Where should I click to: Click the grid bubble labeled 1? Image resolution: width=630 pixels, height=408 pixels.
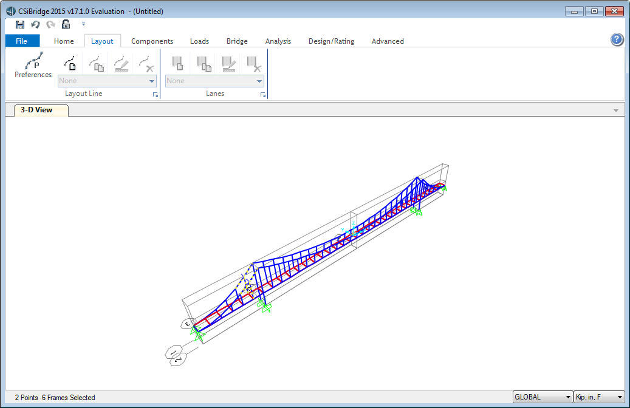tap(173, 353)
